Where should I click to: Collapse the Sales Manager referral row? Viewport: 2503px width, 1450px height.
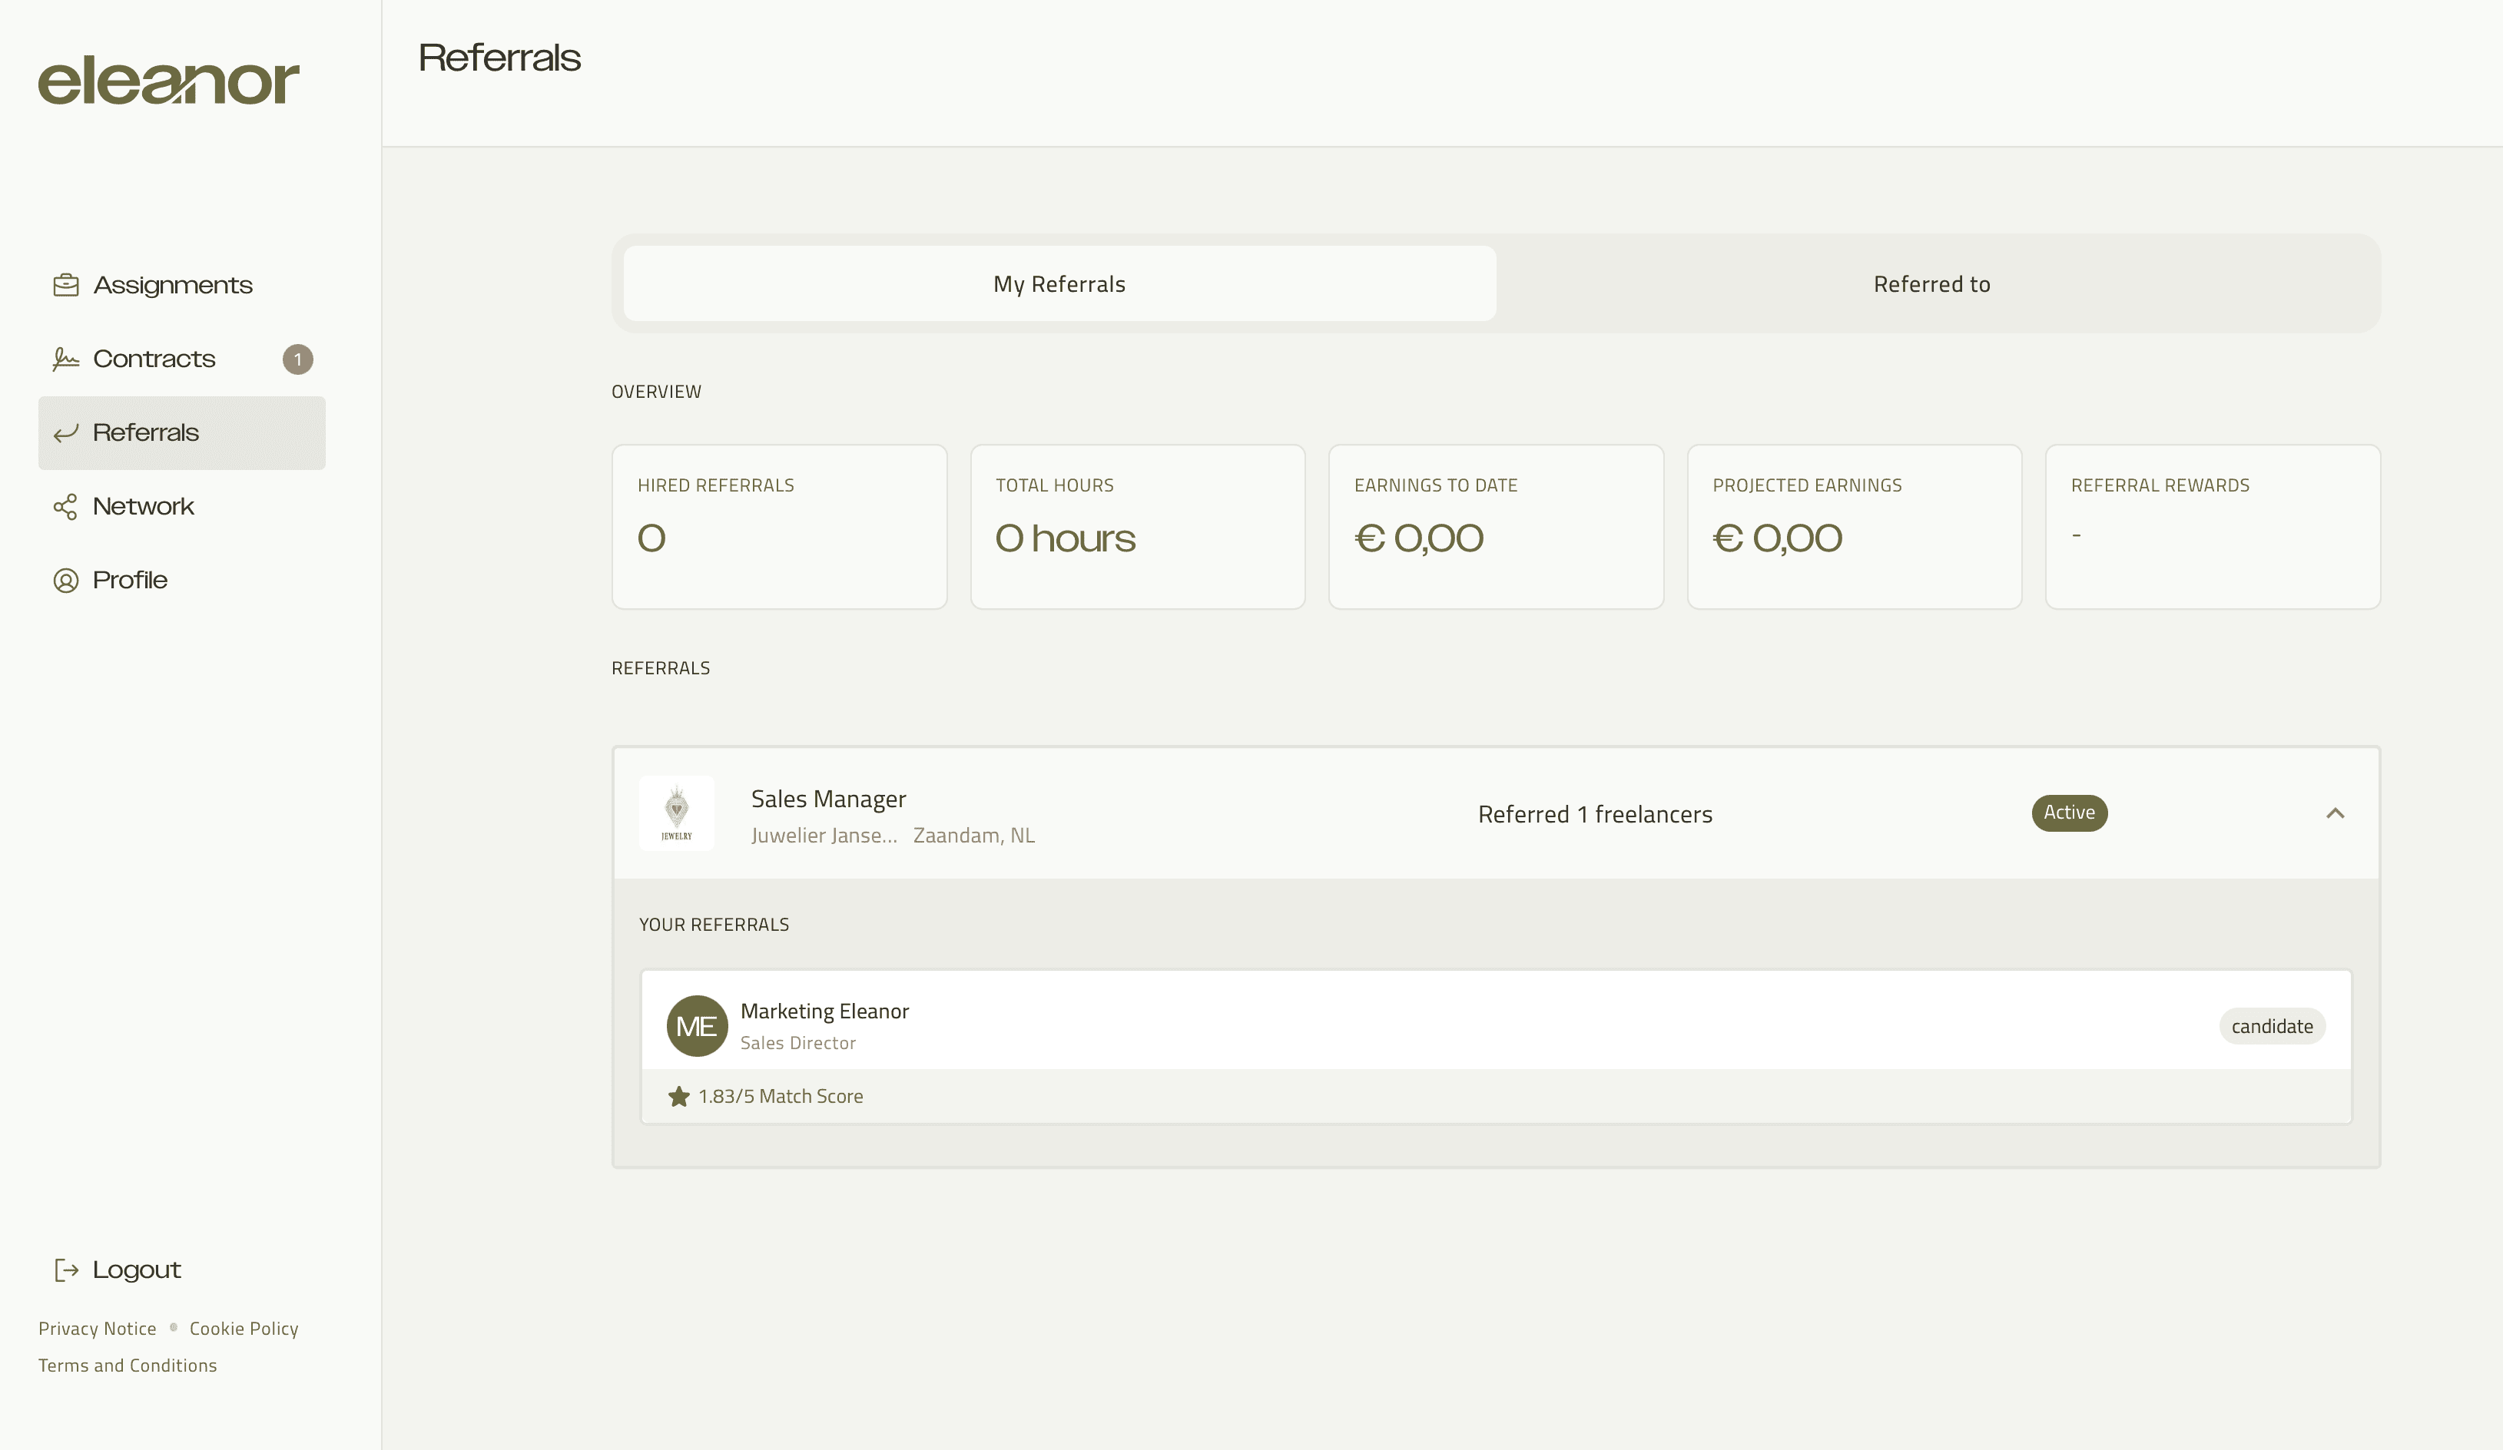(x=2336, y=813)
